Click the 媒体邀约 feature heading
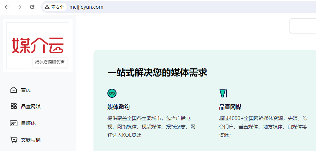 pos(119,107)
